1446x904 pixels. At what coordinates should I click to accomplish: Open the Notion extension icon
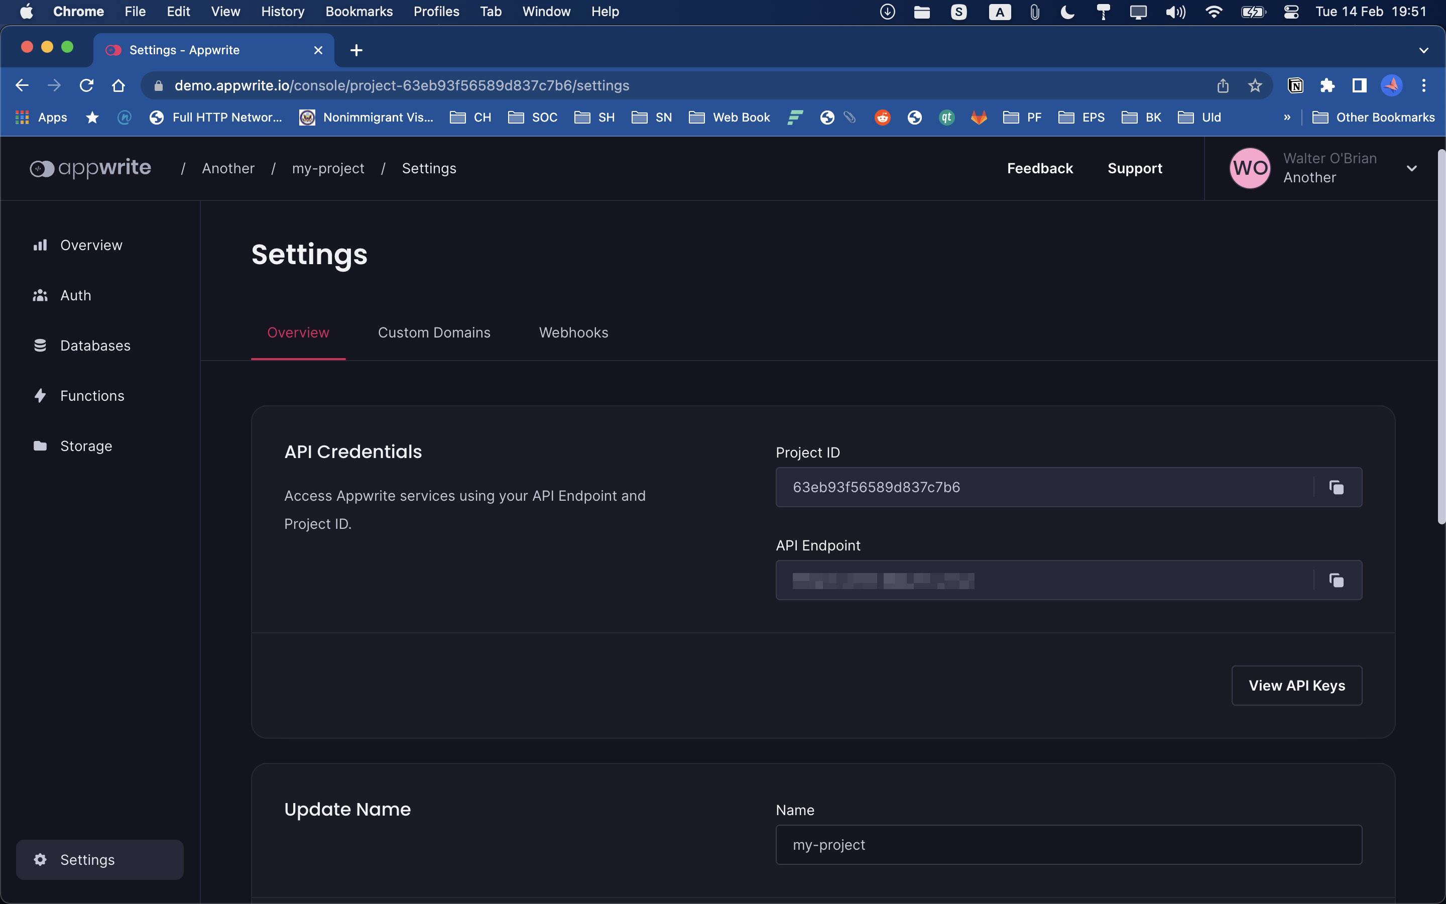(x=1295, y=85)
